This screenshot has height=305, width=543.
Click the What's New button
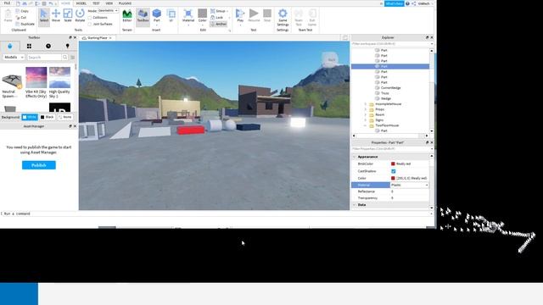point(394,3)
